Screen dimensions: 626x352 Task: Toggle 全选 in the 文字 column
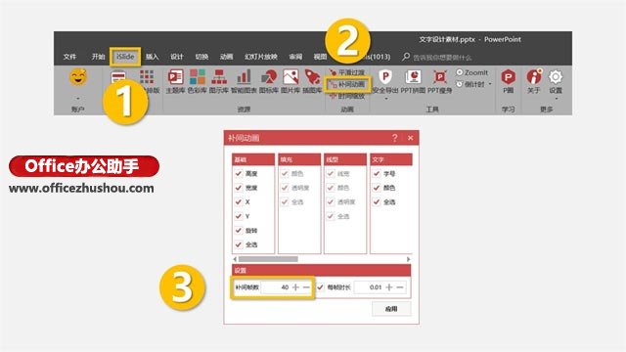[x=376, y=202]
